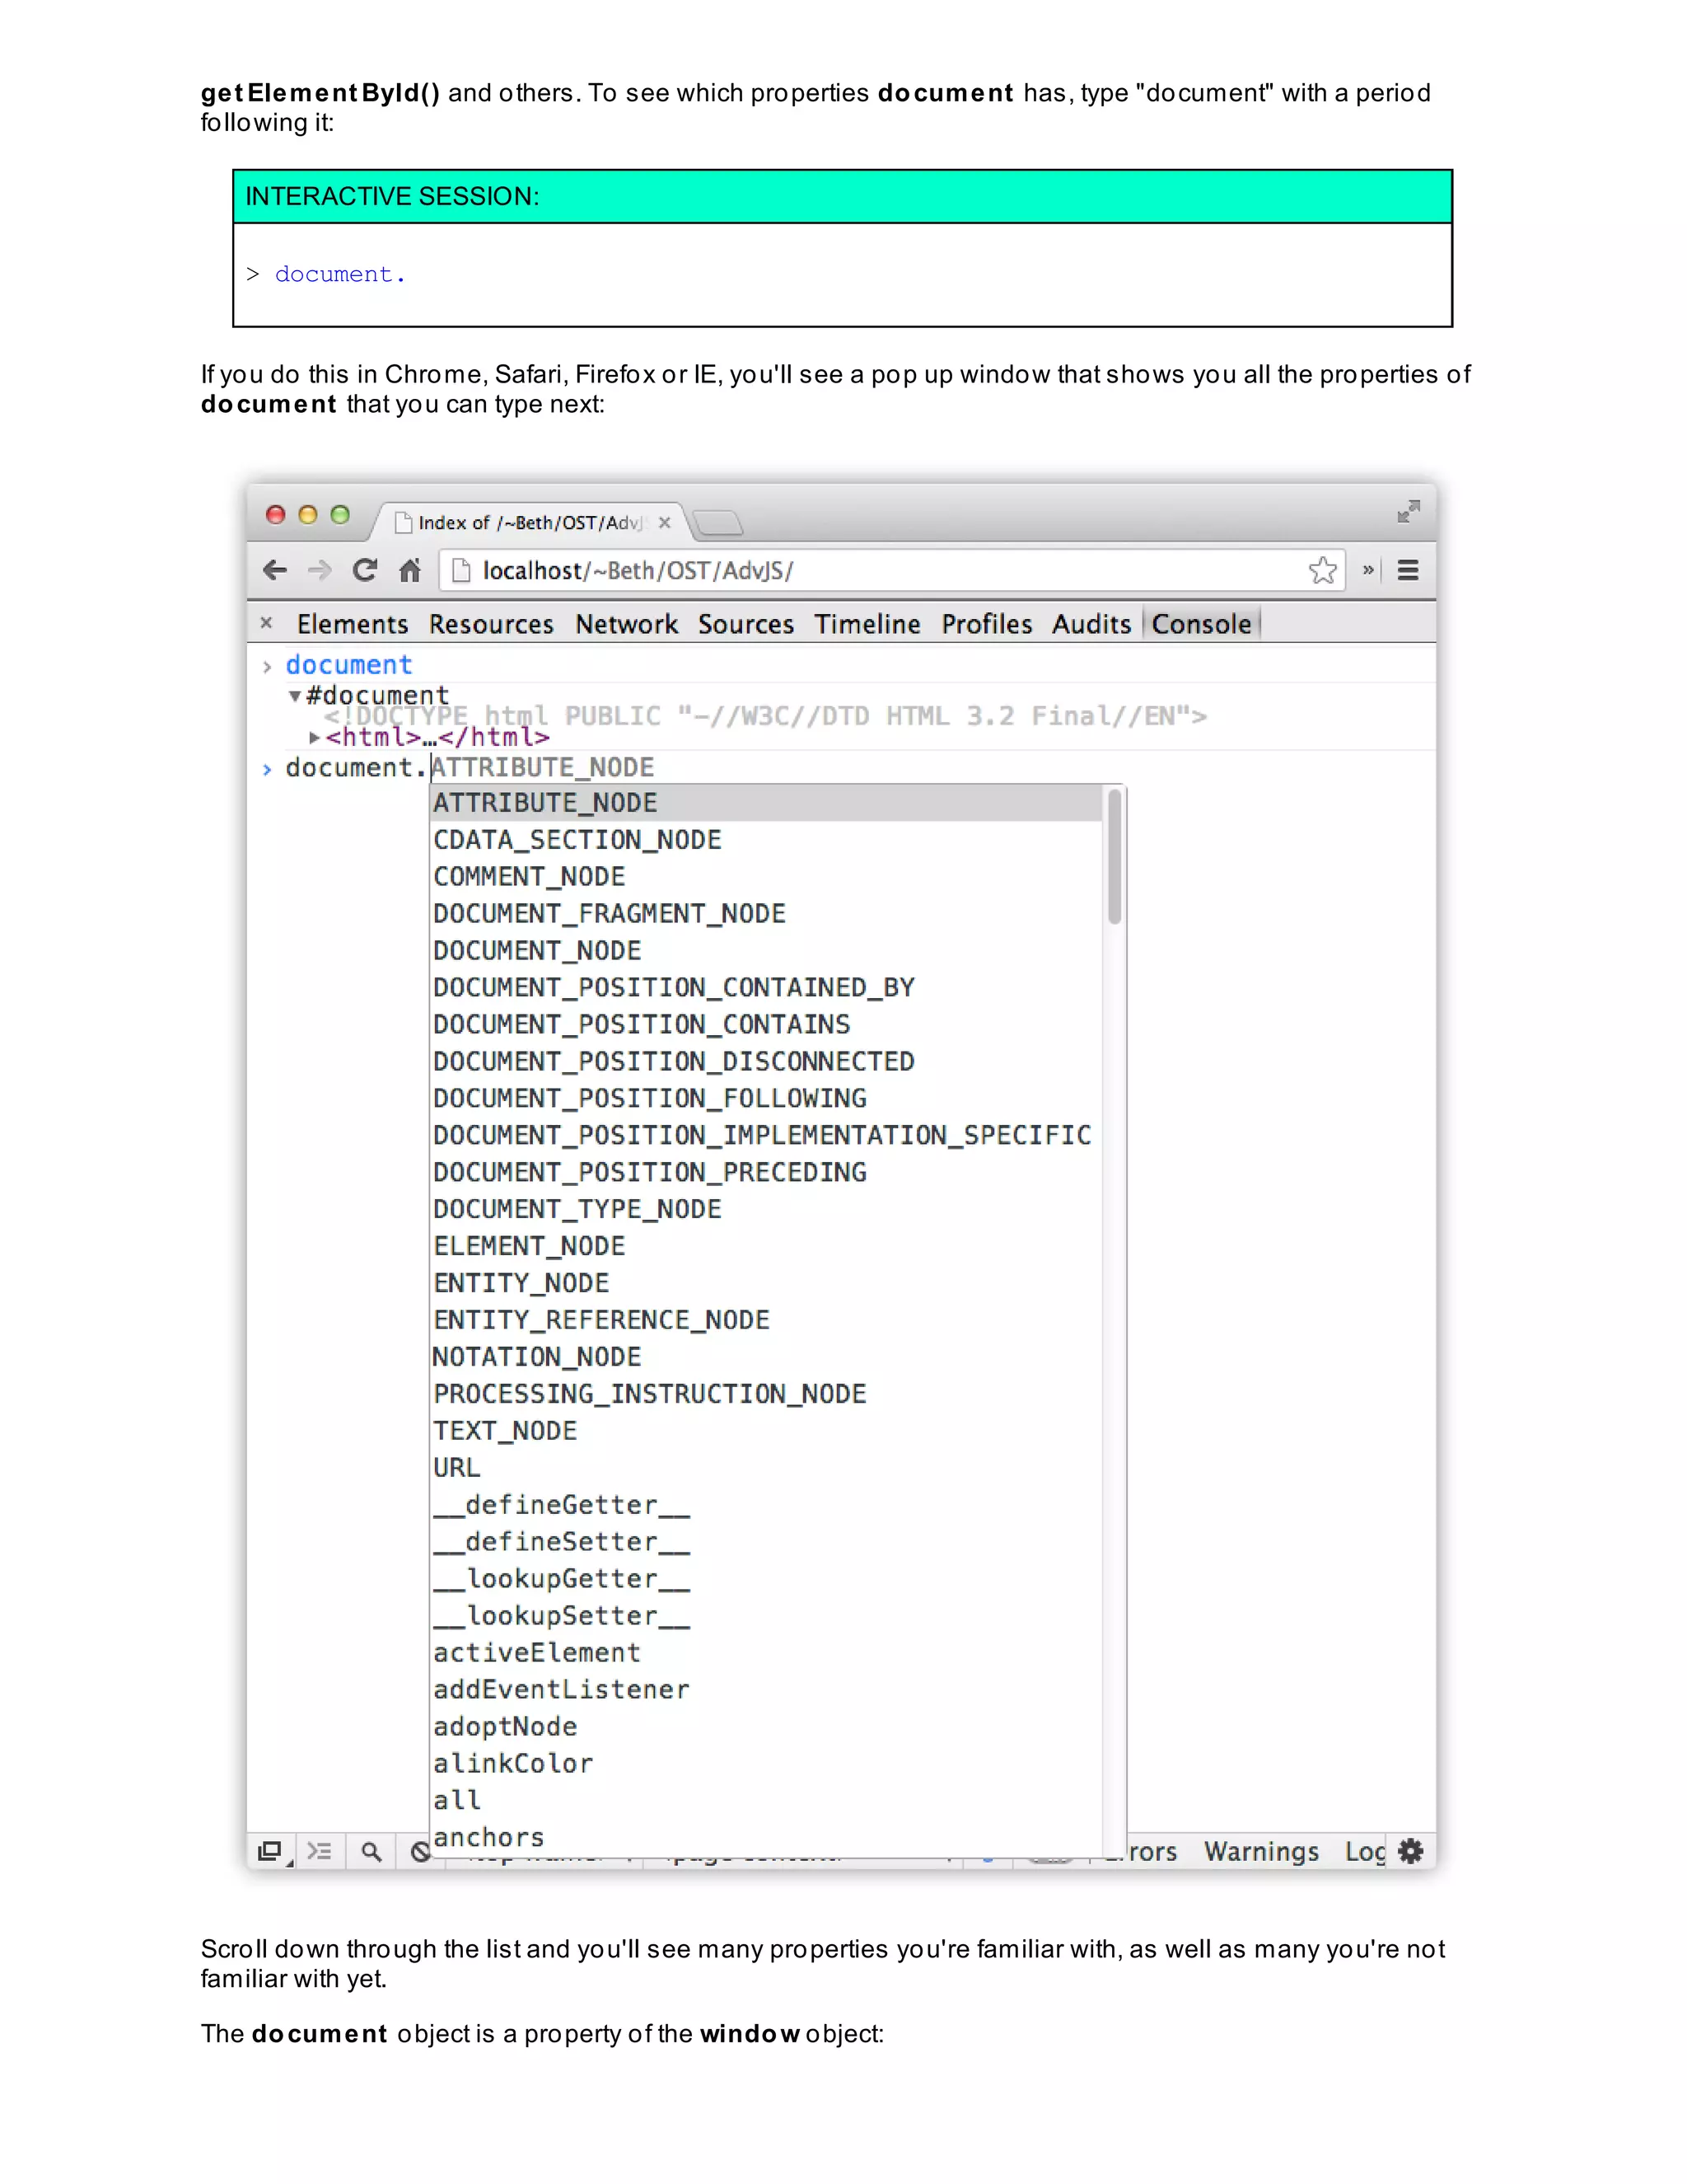The height and width of the screenshot is (2184, 1687).
Task: Click the localhost address bar
Action: click(892, 570)
